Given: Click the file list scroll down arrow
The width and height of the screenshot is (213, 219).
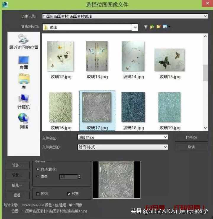Looking at the screenshot, I should (205, 128).
